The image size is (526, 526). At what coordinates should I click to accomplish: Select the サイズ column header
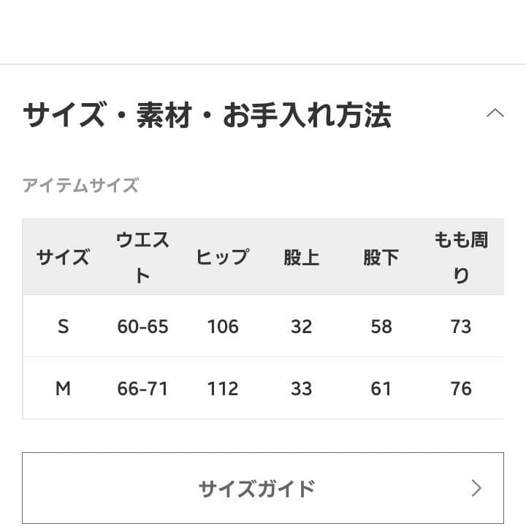point(63,257)
